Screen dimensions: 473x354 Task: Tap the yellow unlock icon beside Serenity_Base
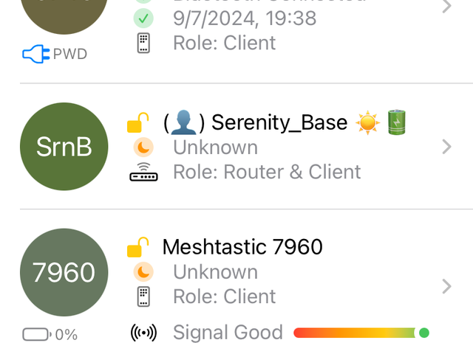click(x=138, y=122)
